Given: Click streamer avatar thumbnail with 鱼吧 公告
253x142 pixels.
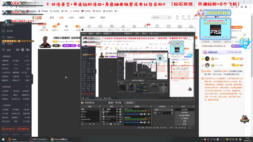Looking at the screenshot, I should [x=45, y=42].
